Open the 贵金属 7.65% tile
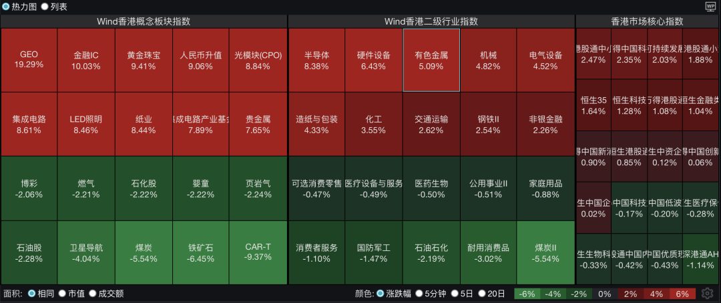Image resolution: width=721 pixels, height=303 pixels. click(258, 125)
